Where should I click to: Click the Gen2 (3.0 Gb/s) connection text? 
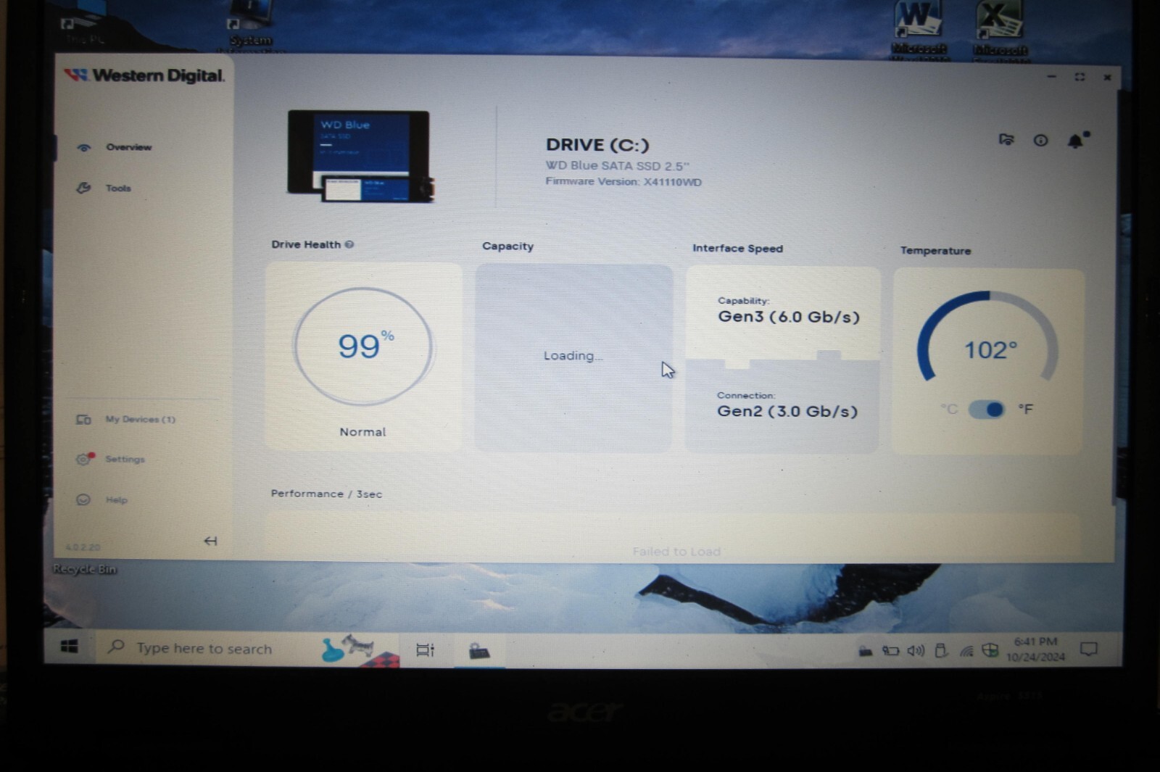click(787, 411)
